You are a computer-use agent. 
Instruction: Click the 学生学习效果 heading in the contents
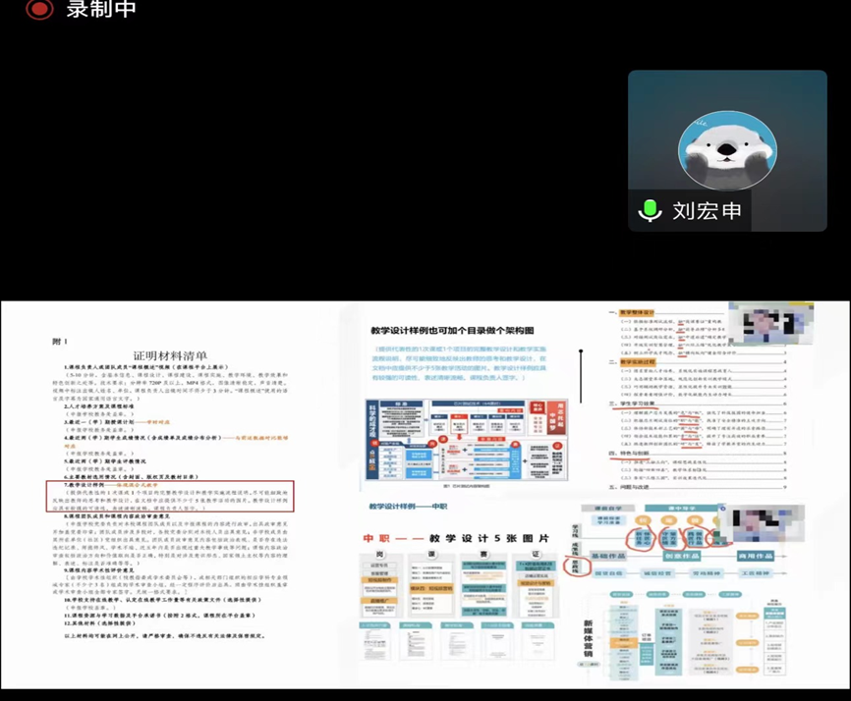pyautogui.click(x=645, y=402)
